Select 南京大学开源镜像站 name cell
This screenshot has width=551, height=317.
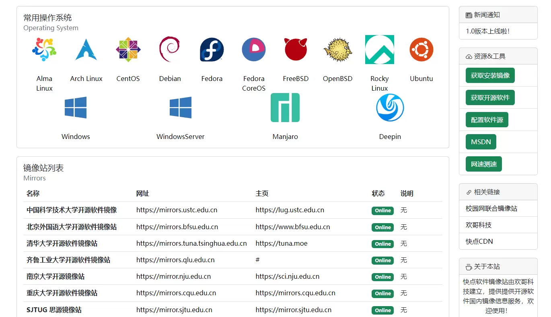click(x=56, y=276)
